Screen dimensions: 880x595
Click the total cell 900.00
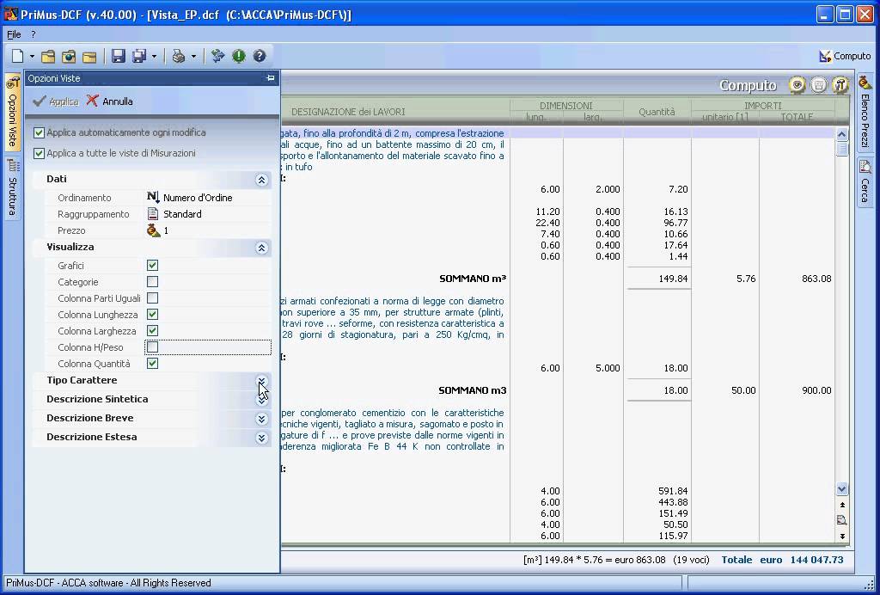[x=816, y=390]
